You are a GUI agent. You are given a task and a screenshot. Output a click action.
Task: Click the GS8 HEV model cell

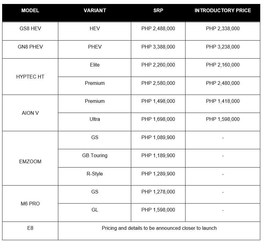click(30, 29)
